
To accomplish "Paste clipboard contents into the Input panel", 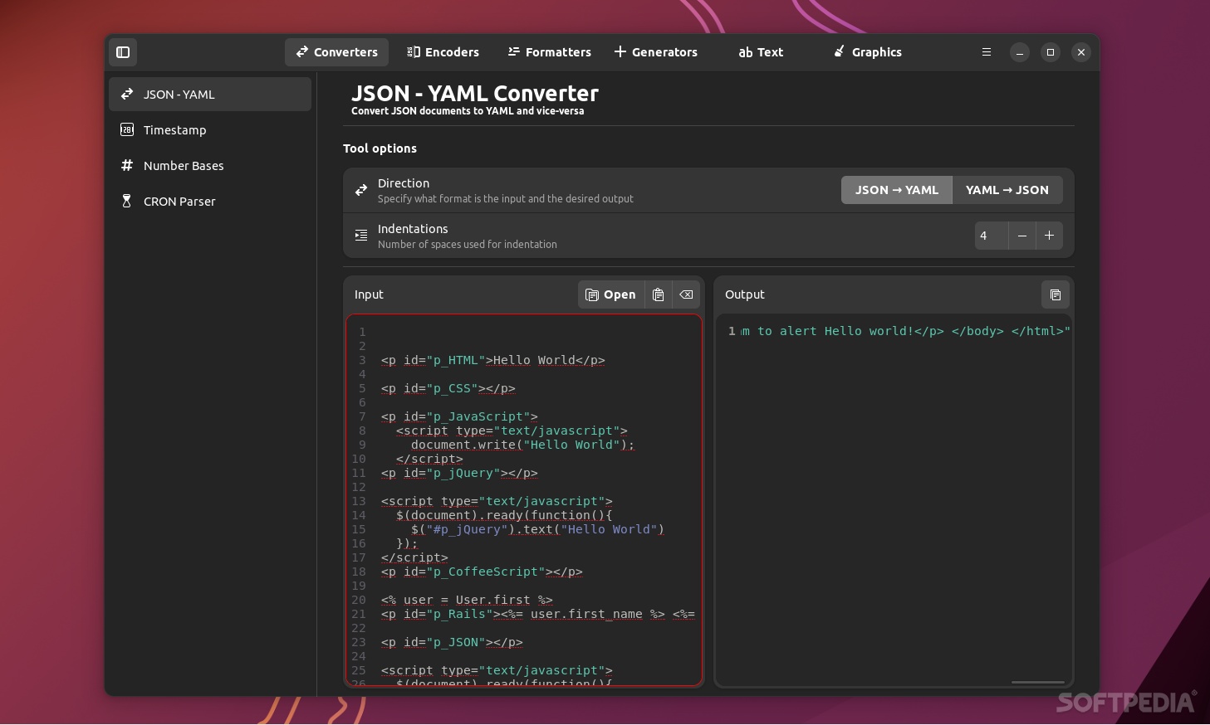I will [x=658, y=294].
